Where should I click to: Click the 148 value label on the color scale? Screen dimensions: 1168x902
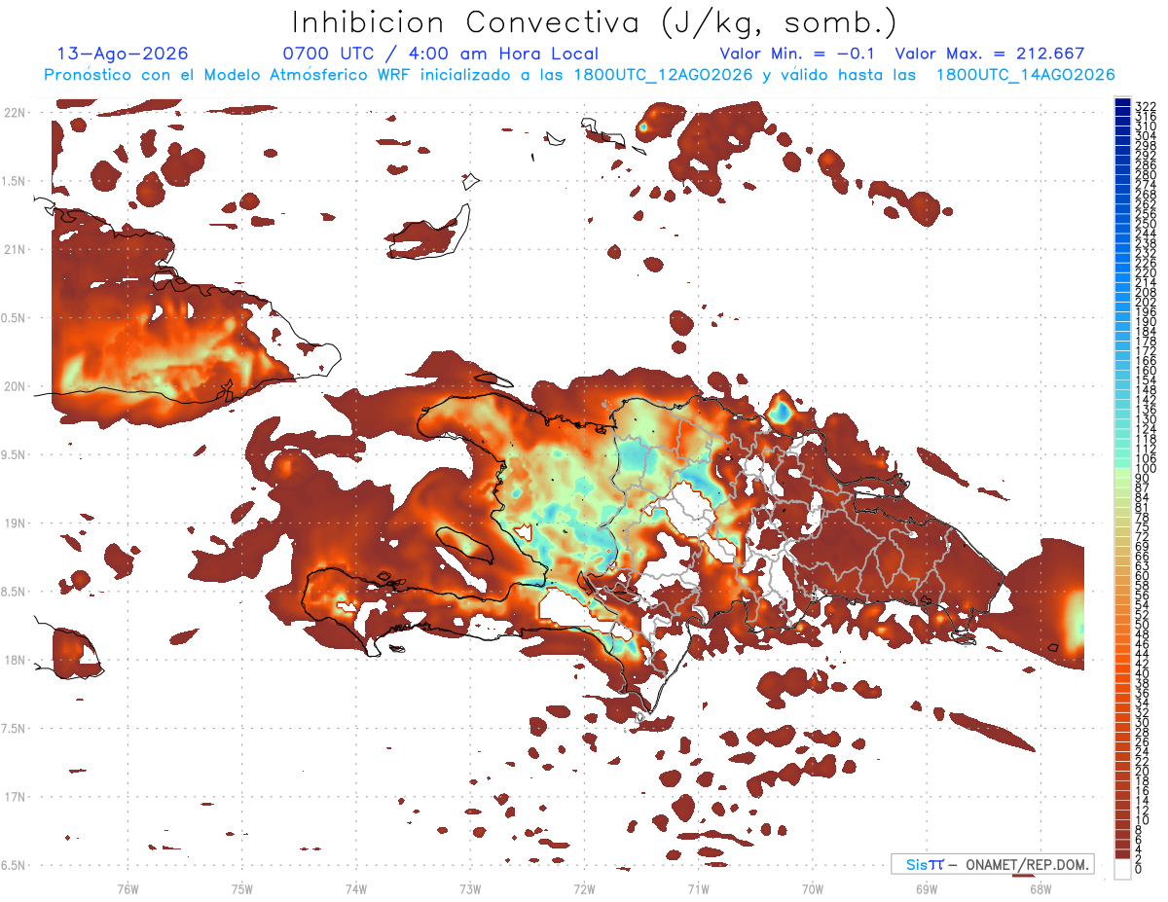tap(1146, 390)
